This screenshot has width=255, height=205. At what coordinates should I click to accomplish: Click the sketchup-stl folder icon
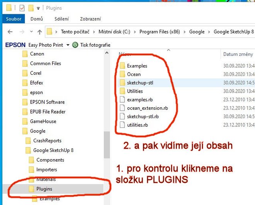pyautogui.click(x=122, y=83)
